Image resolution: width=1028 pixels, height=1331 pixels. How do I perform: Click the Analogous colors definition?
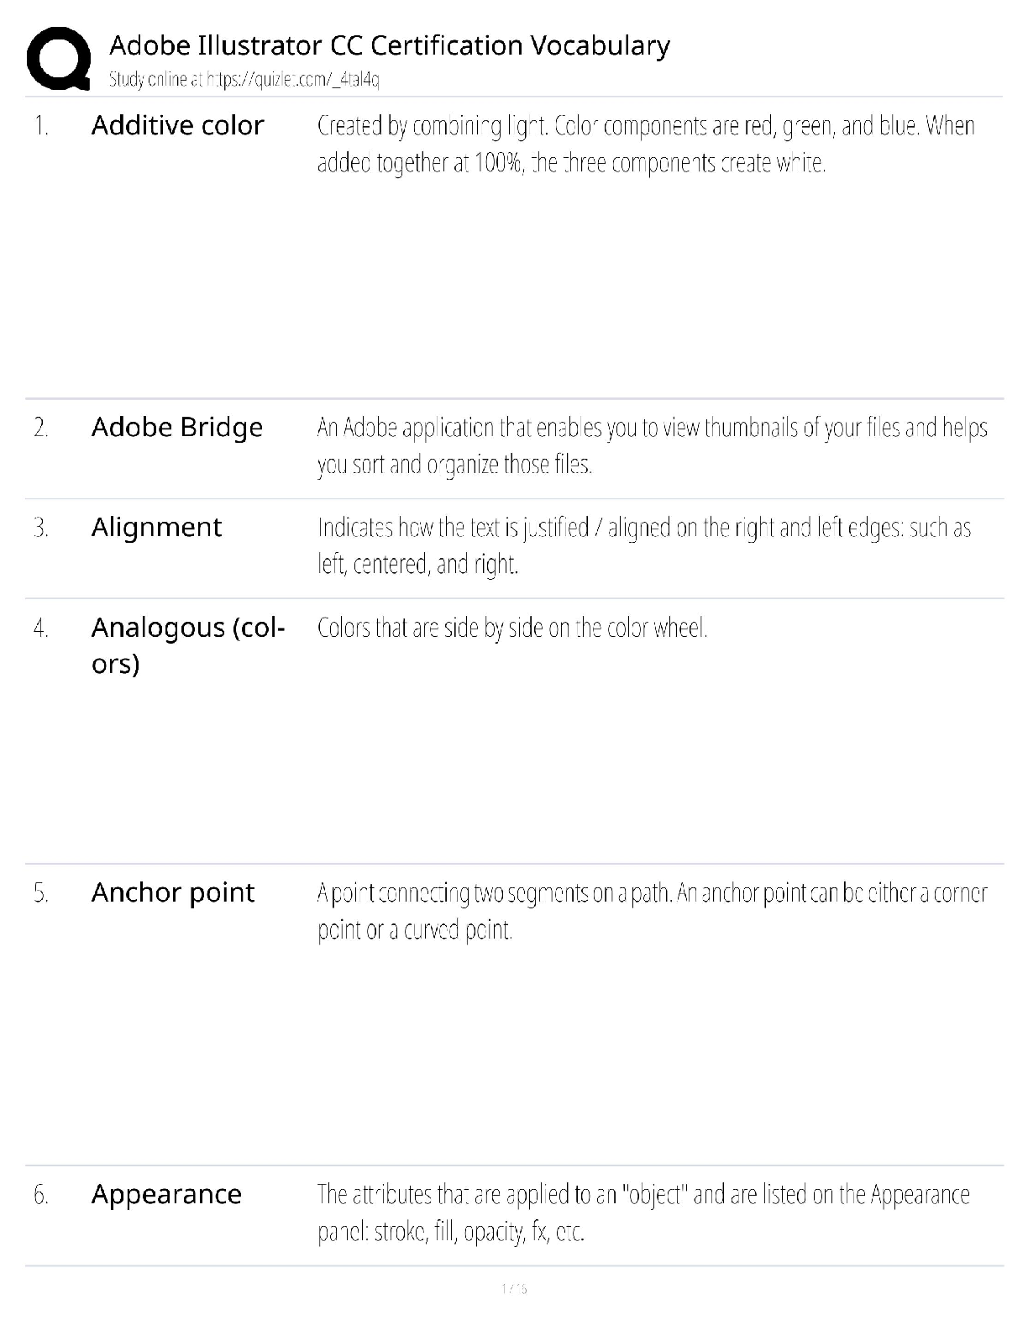512,628
